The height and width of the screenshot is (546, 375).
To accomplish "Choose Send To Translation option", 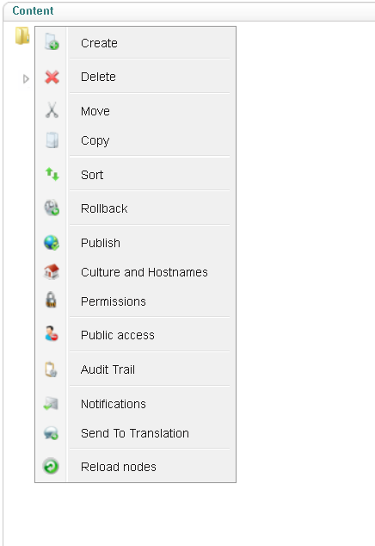I will tap(135, 433).
